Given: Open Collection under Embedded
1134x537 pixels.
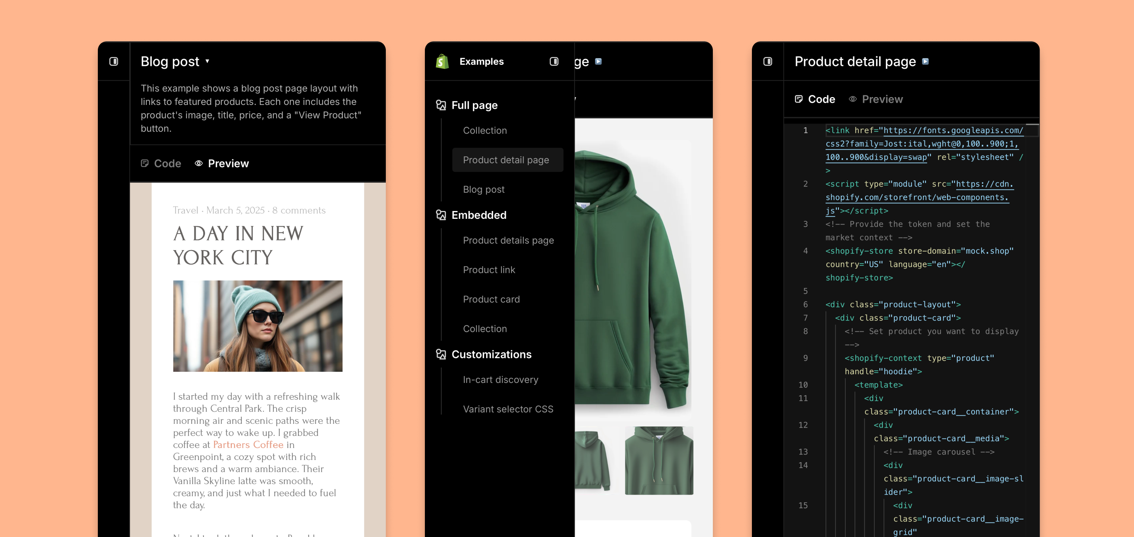Looking at the screenshot, I should 485,329.
